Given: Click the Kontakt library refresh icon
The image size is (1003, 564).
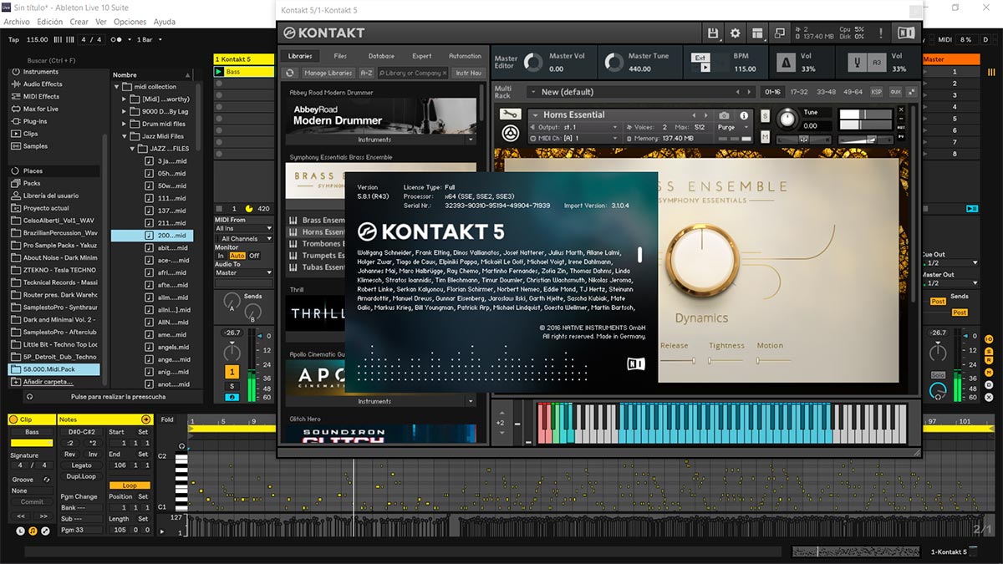Looking at the screenshot, I should (x=289, y=73).
